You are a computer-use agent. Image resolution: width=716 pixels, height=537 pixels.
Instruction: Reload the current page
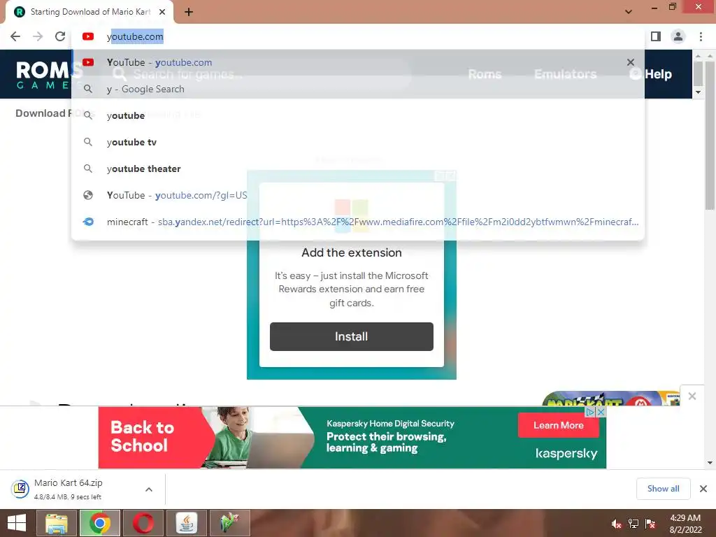[60, 36]
